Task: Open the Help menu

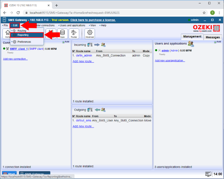Action: (103, 25)
